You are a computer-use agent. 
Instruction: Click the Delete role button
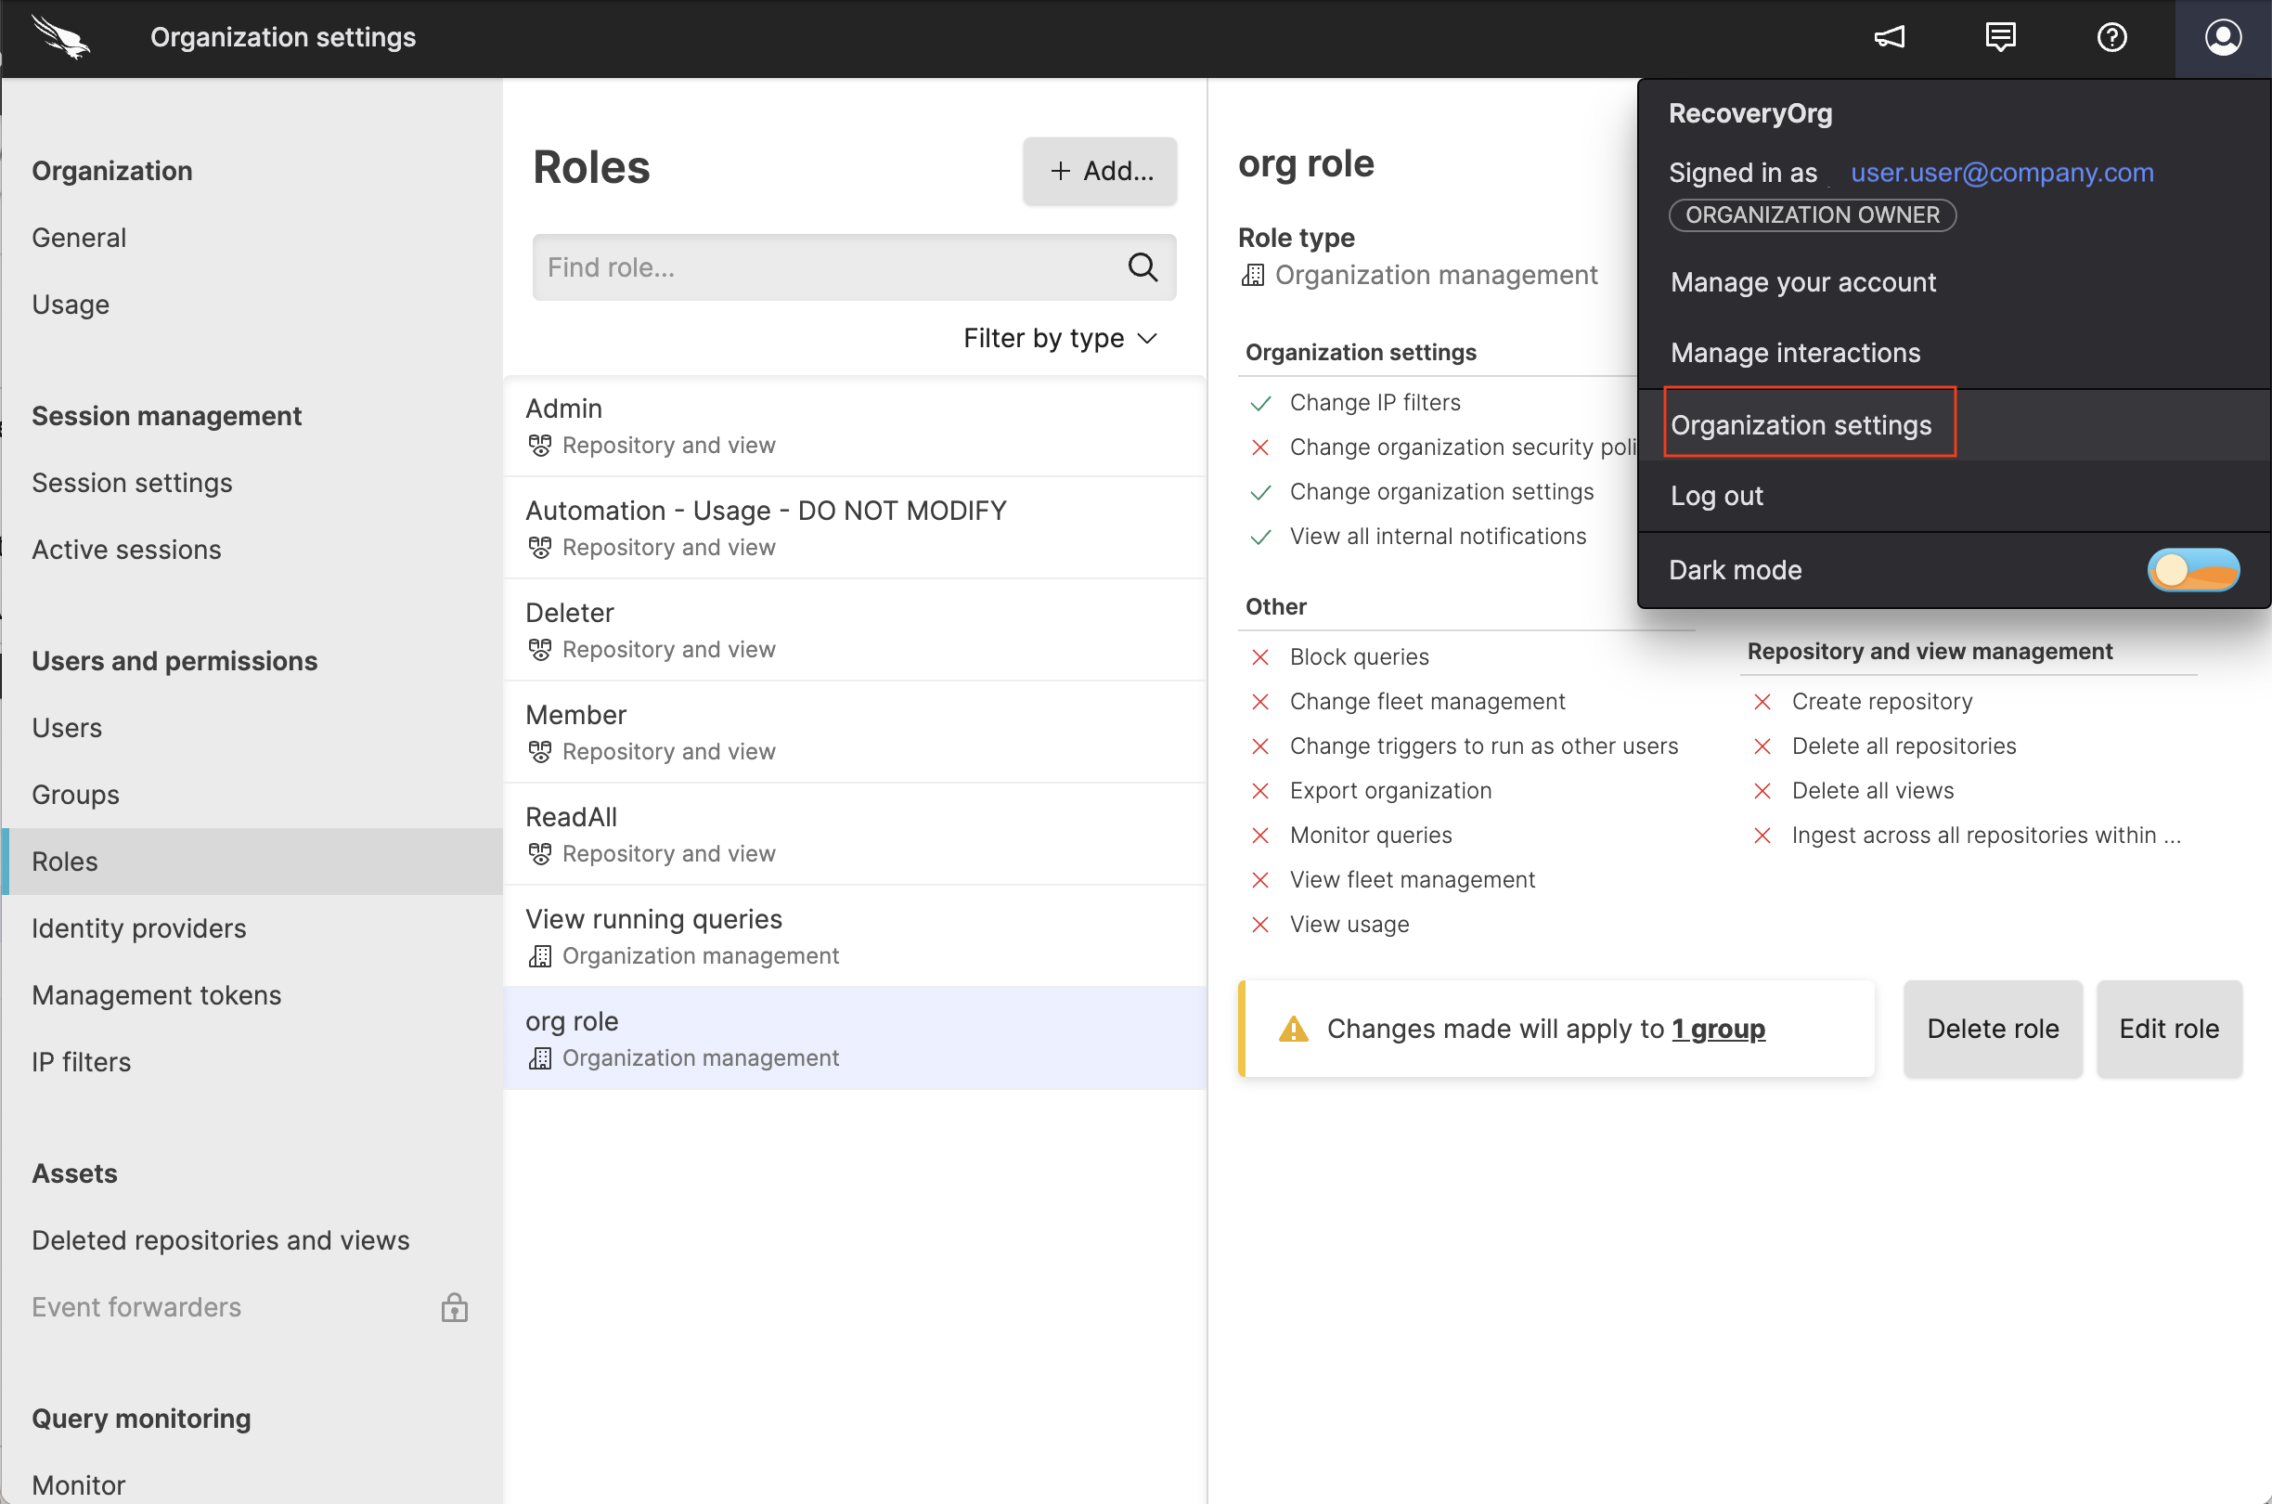(1992, 1029)
